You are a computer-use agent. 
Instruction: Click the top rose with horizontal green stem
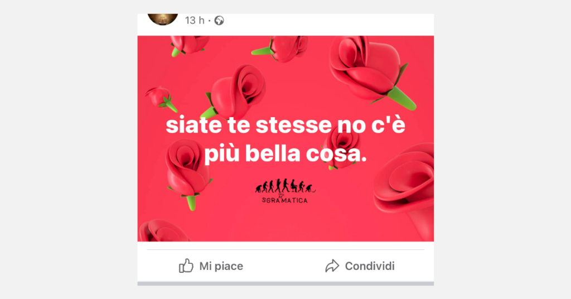[x=280, y=48]
